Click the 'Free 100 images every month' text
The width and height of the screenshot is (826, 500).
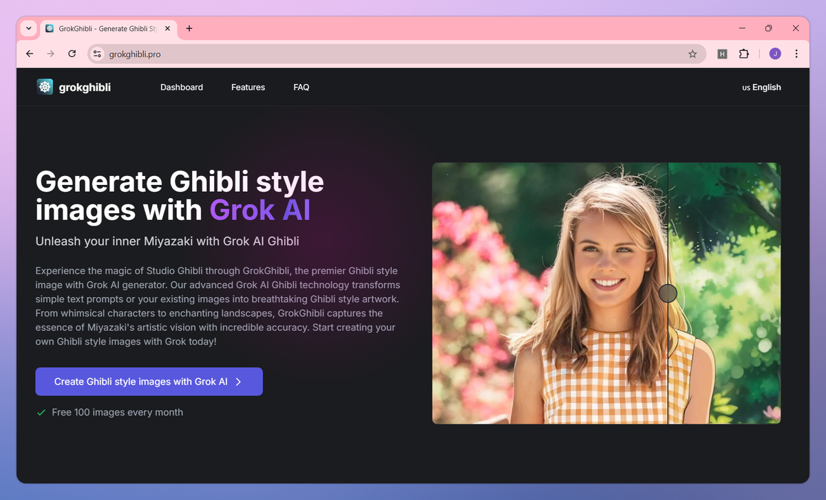click(118, 413)
